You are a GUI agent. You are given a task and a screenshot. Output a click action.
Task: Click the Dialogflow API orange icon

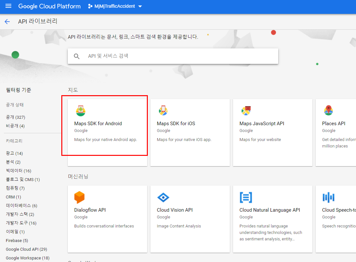pos(79,197)
